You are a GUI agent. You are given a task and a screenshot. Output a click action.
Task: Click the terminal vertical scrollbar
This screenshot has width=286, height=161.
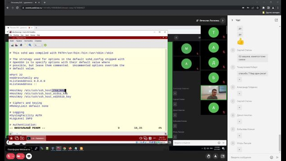point(166,89)
